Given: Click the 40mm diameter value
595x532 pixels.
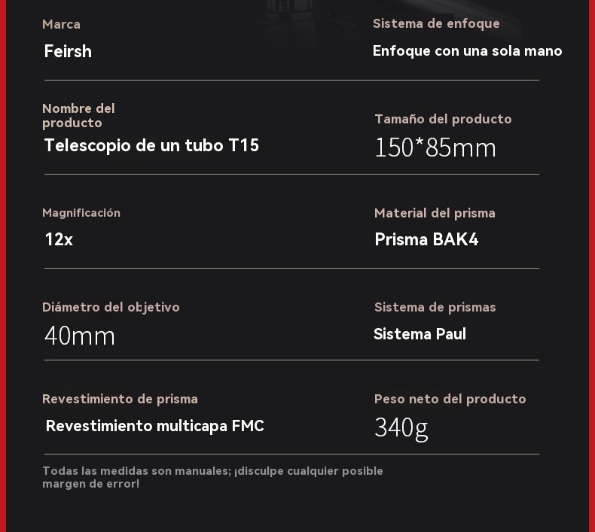Looking at the screenshot, I should [x=80, y=336].
